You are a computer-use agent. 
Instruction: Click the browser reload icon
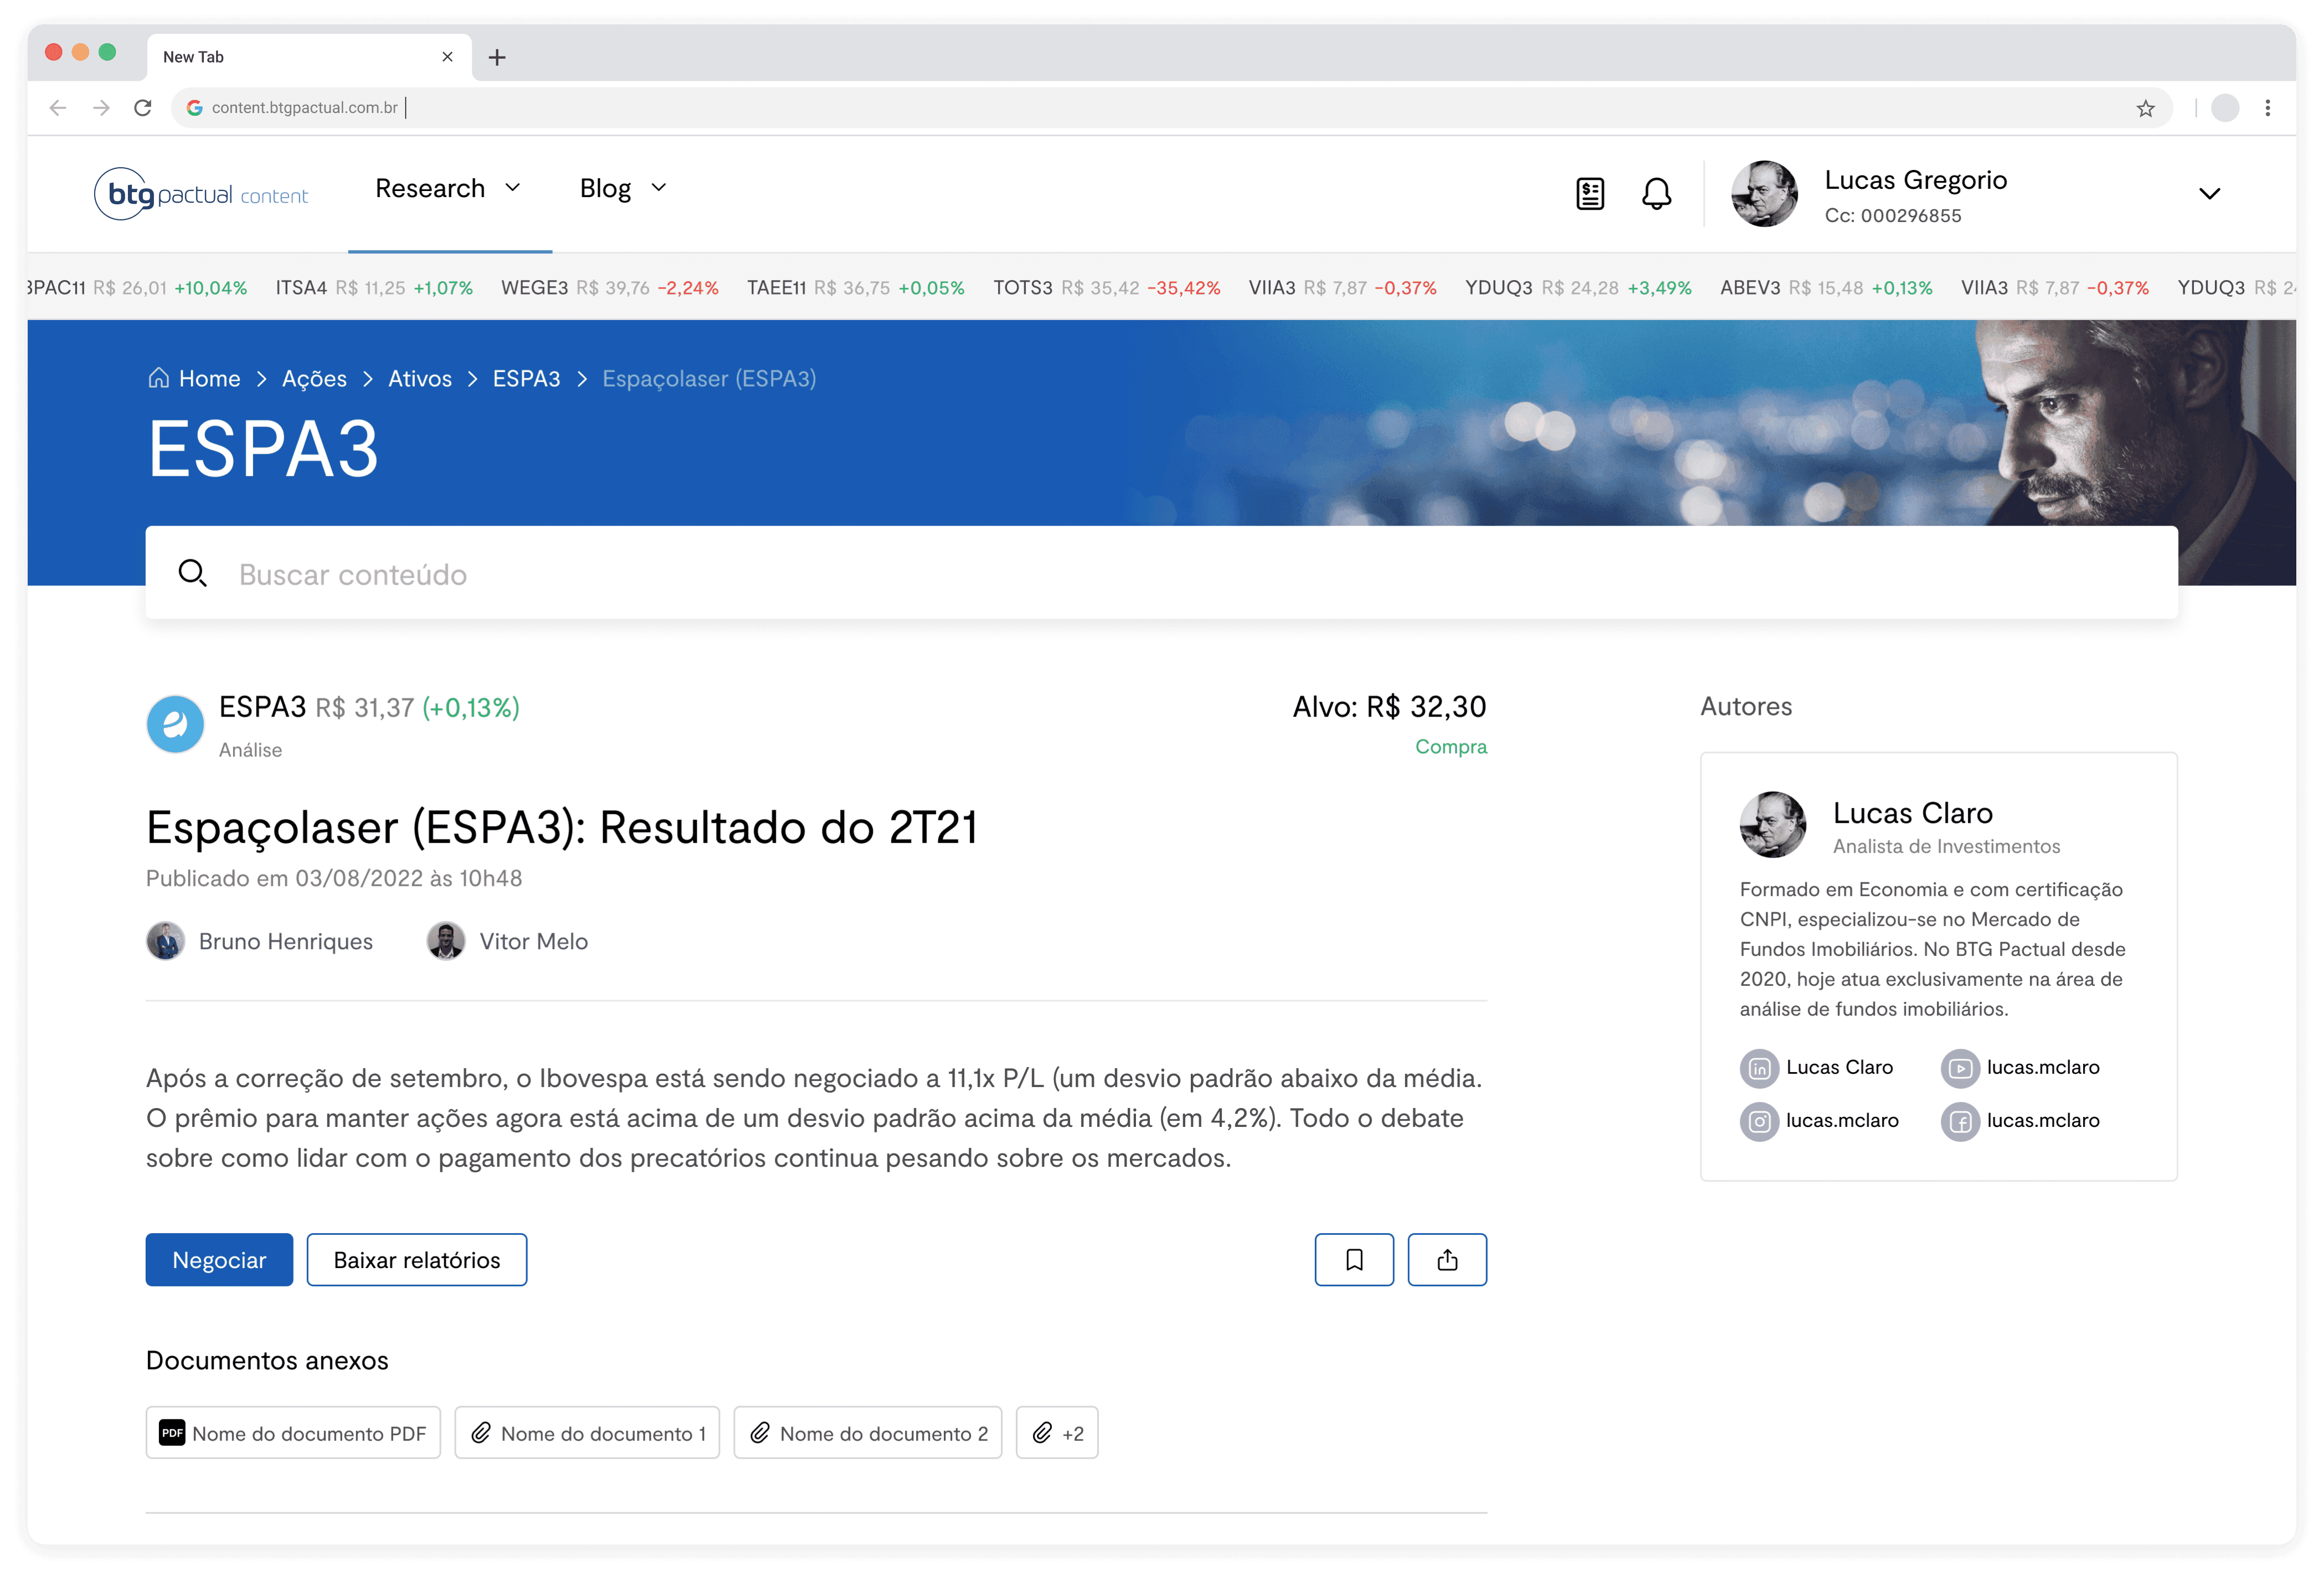tap(143, 108)
